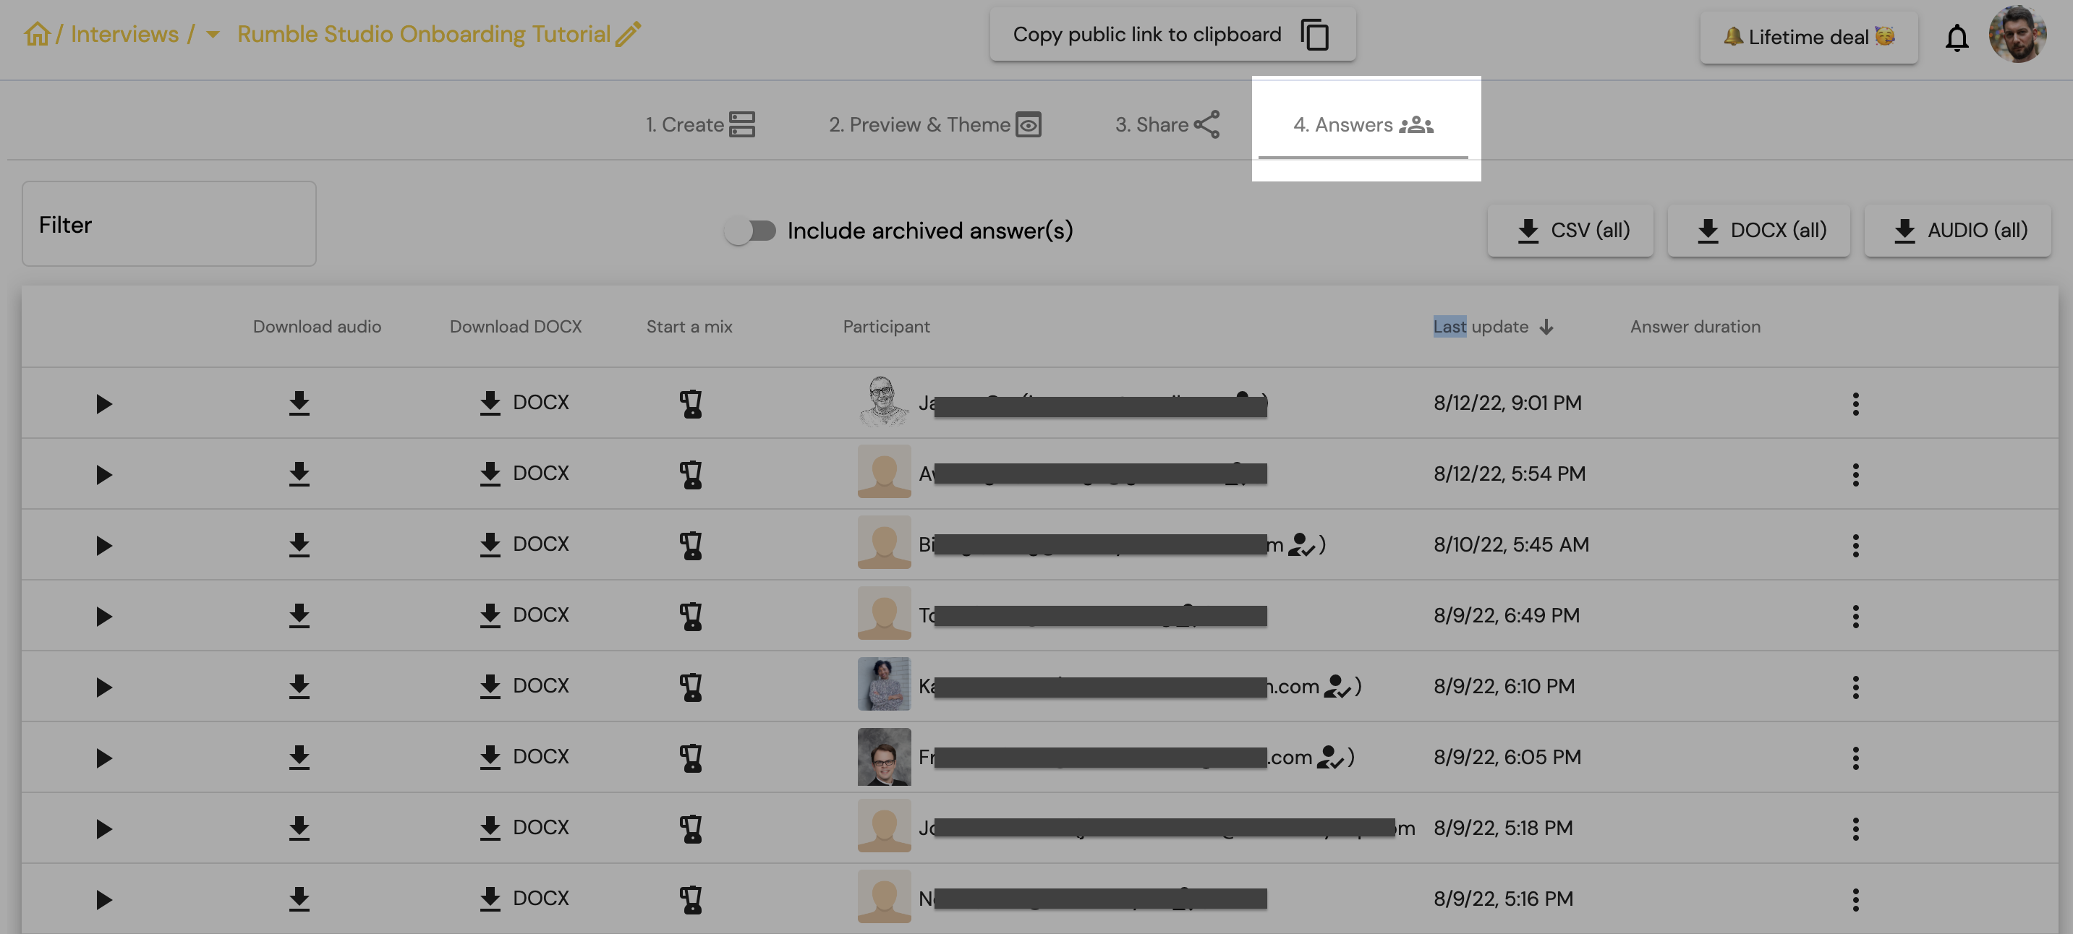Open three-dot menu for the 8/9/22, 6:05 PM answer
The height and width of the screenshot is (934, 2073).
(1855, 757)
